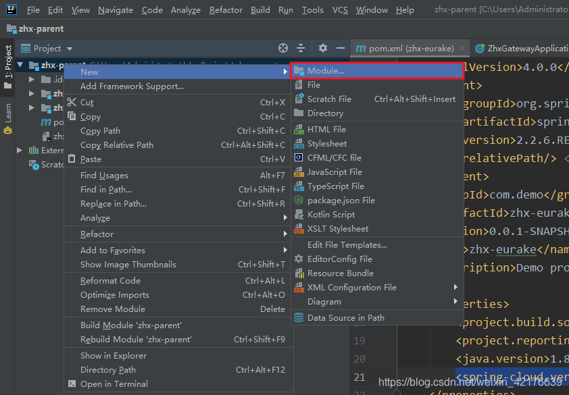Image resolution: width=569 pixels, height=395 pixels.
Task: Select Show Image Thumbnails
Action: point(178,265)
